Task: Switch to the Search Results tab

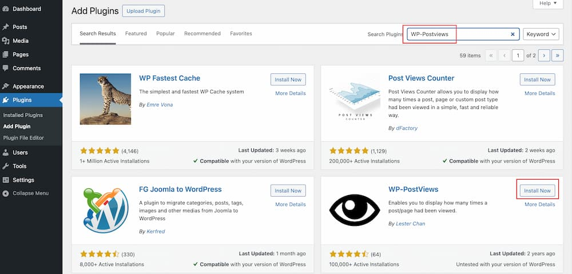Action: (98, 34)
